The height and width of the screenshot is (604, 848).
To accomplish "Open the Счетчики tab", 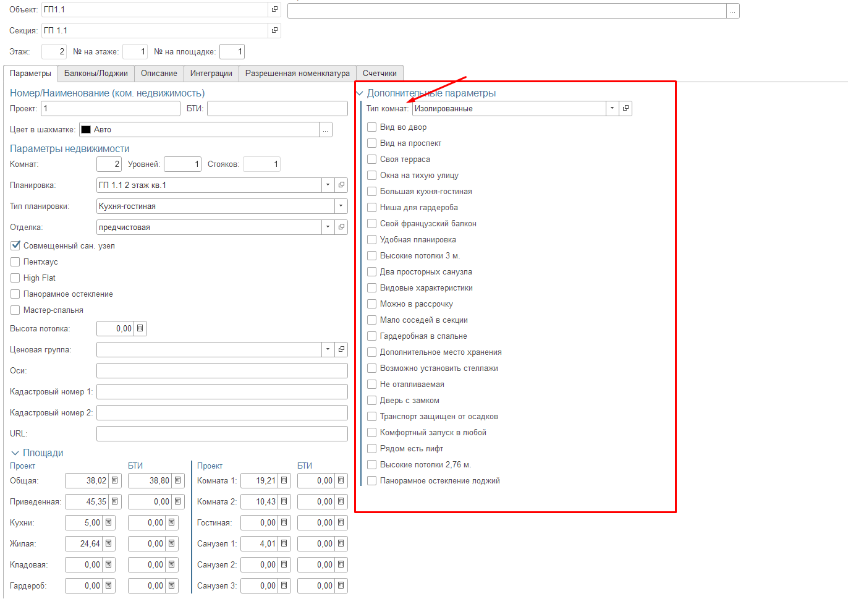I will (379, 73).
